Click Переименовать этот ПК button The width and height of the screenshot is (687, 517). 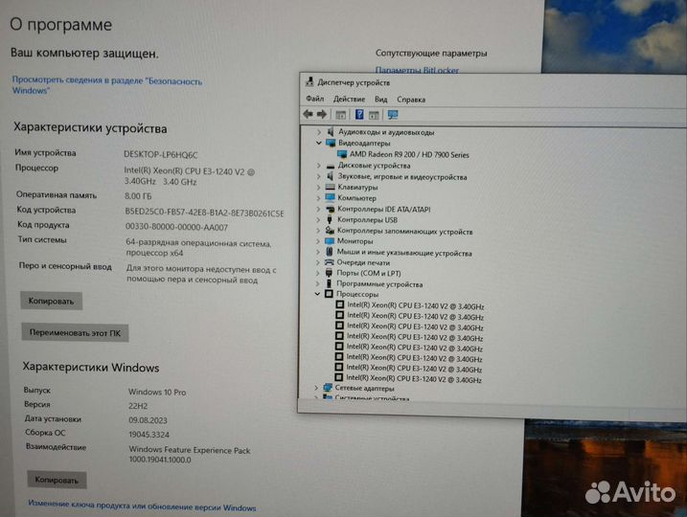[x=75, y=333]
